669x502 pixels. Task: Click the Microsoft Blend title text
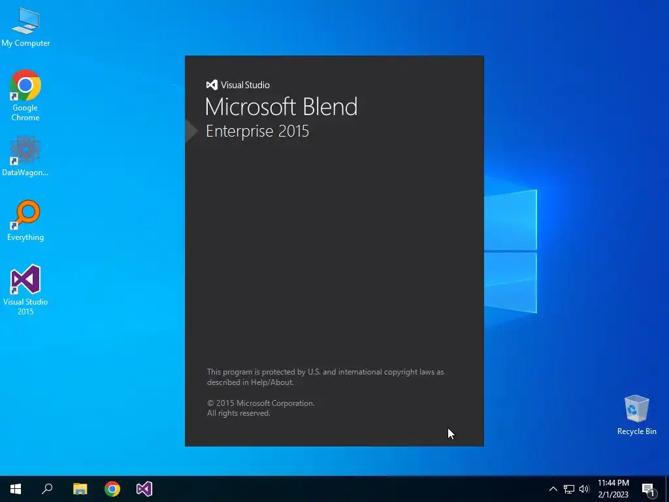point(281,107)
